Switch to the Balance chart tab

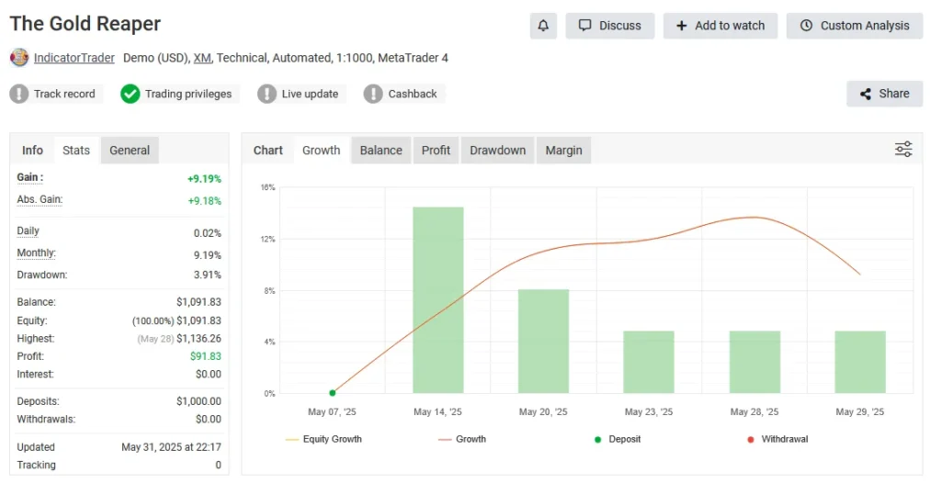(x=381, y=150)
